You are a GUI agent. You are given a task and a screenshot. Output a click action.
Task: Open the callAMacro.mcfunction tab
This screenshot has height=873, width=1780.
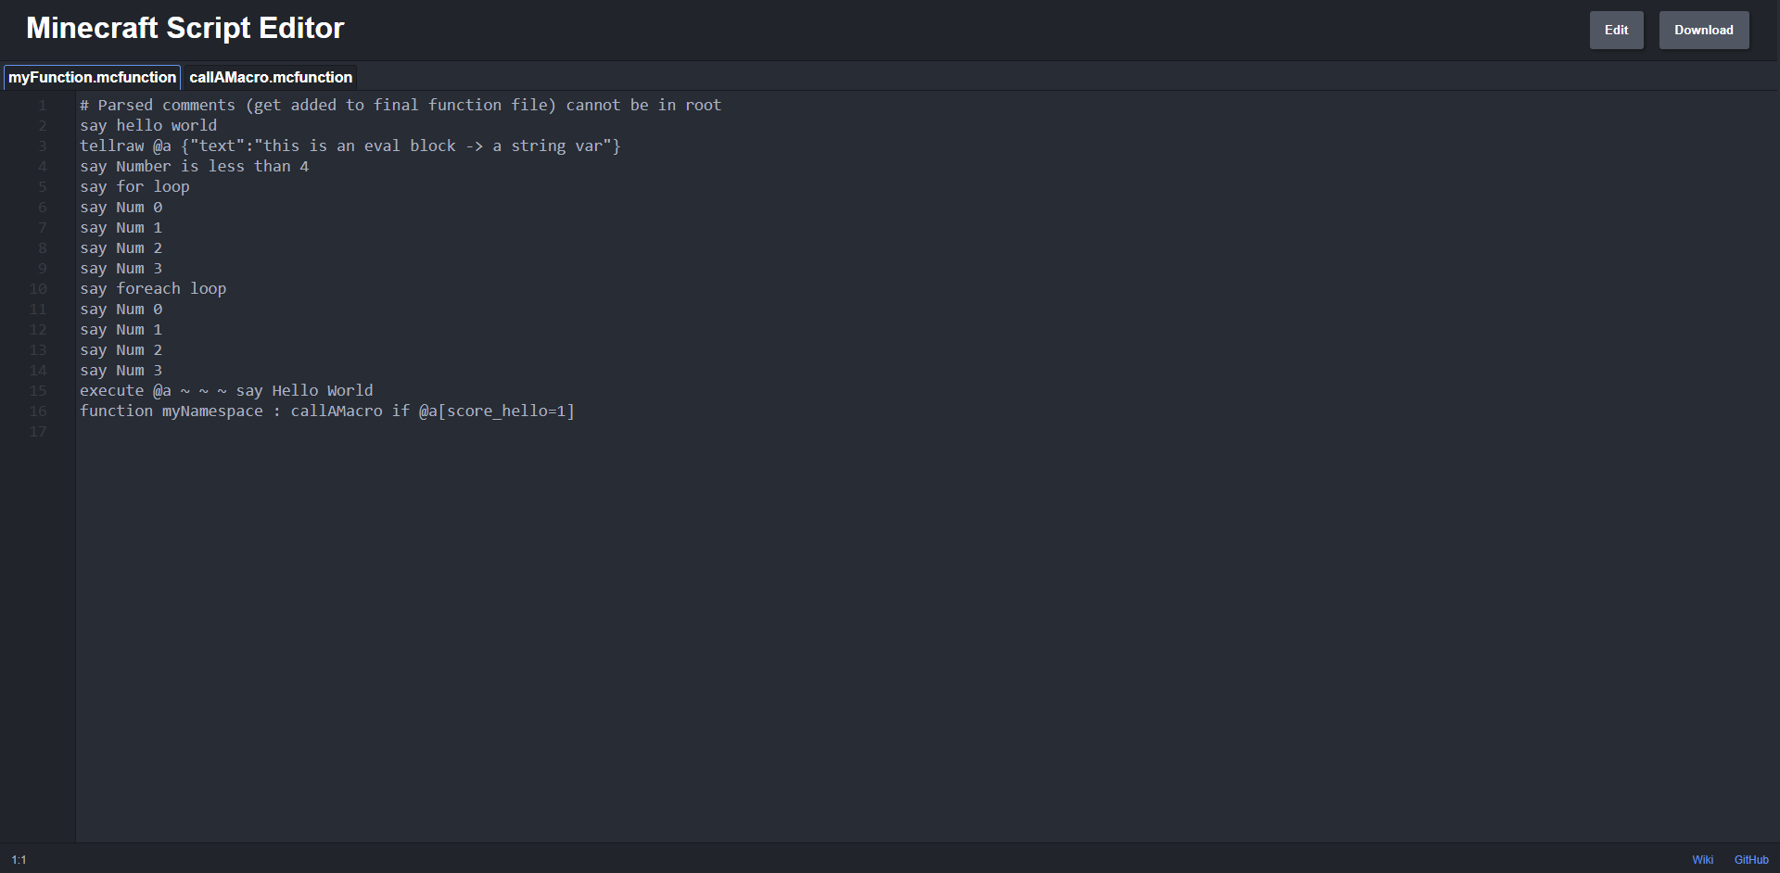(271, 77)
